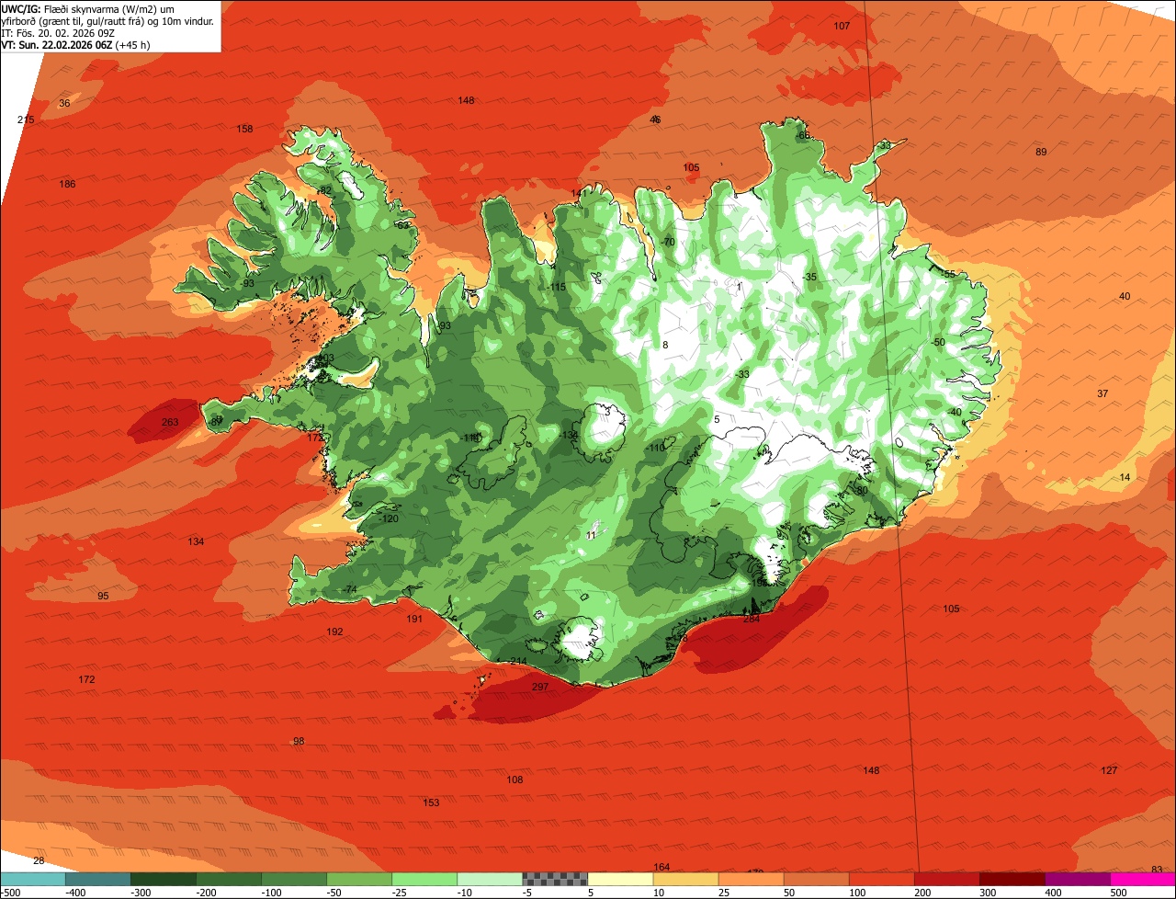
Task: Click the value -70 in the northern highlands
Action: pos(667,242)
